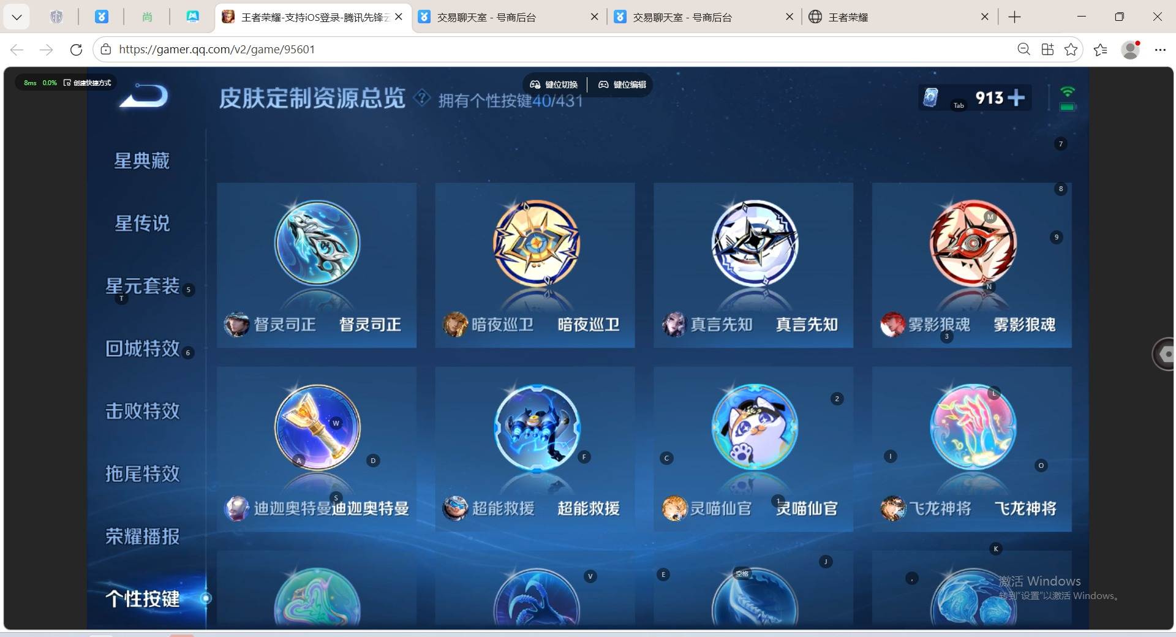Add page to favorites star icon
This screenshot has width=1176, height=637.
pyautogui.click(x=1071, y=50)
